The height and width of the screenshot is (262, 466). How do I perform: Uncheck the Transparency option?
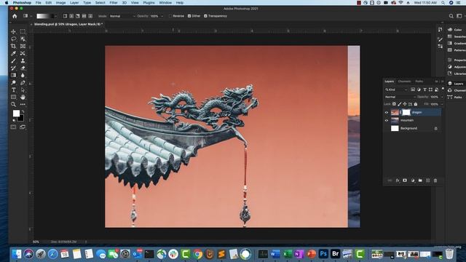[x=205, y=16]
